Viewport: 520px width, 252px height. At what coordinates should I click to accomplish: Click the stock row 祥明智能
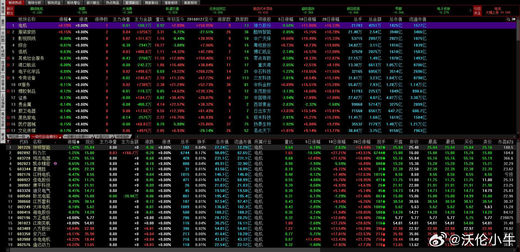[41, 147]
